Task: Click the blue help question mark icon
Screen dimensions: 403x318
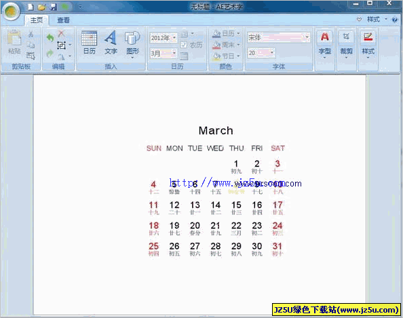Action: click(x=394, y=20)
